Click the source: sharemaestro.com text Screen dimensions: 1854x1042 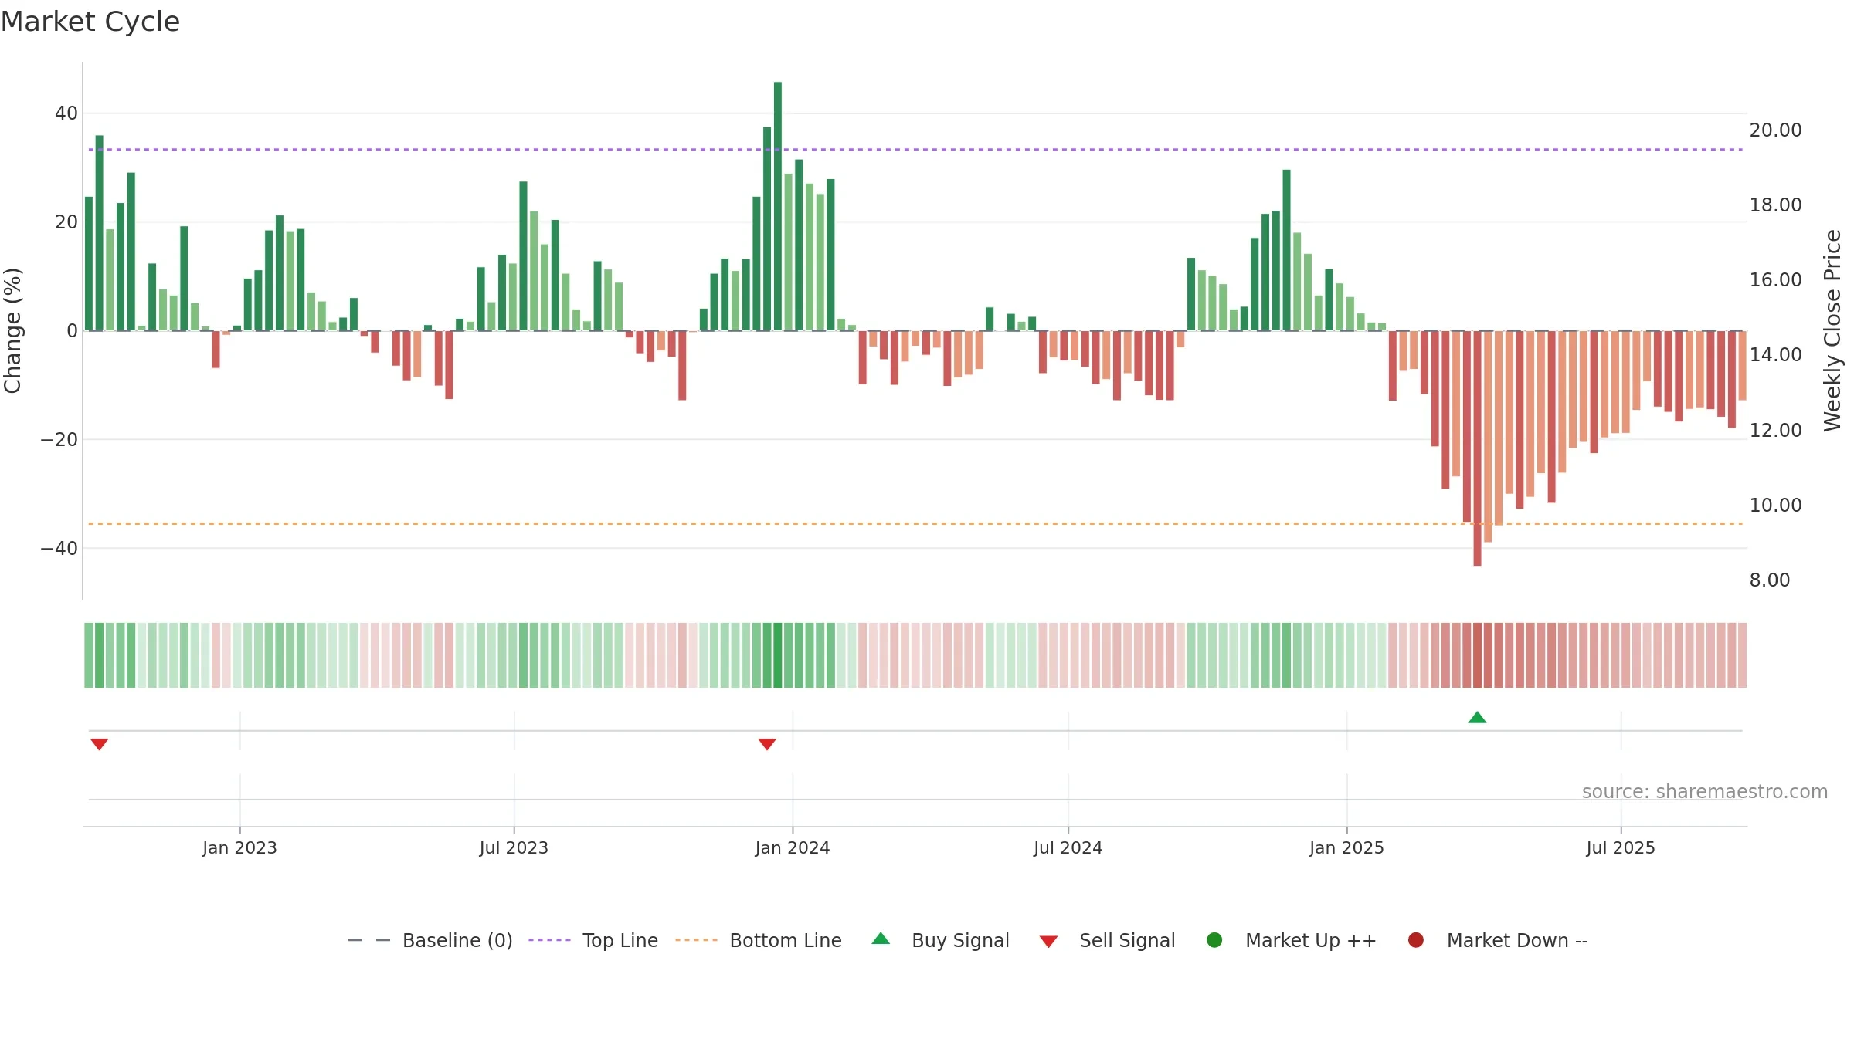1705,791
